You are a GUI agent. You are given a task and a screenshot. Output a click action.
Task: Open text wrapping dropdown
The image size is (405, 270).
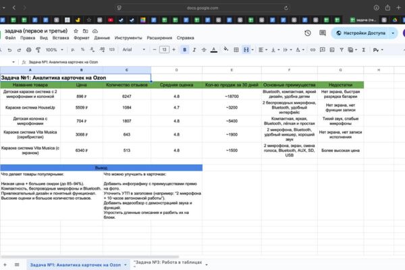point(287,49)
